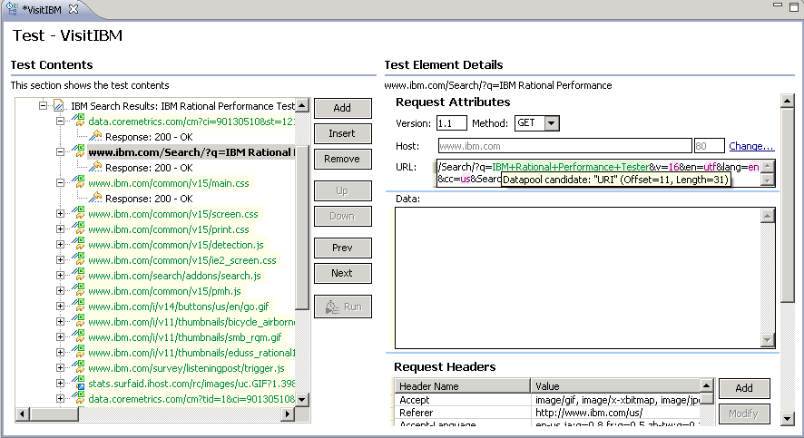Viewport: 804px width, 438px height.
Task: Click the request icon beside smb_rqm.gif
Action: 78,336
